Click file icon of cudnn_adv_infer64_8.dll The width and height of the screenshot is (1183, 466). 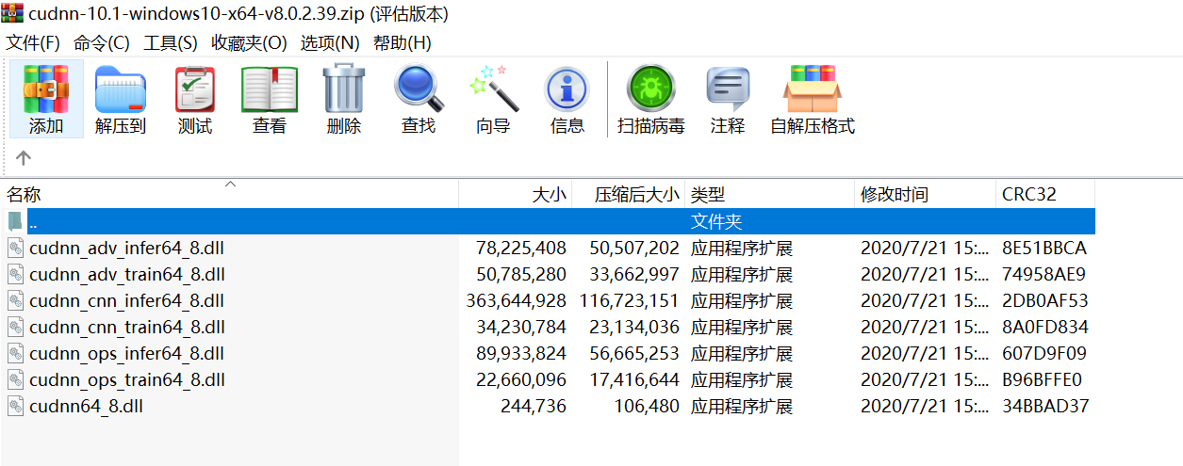(15, 249)
